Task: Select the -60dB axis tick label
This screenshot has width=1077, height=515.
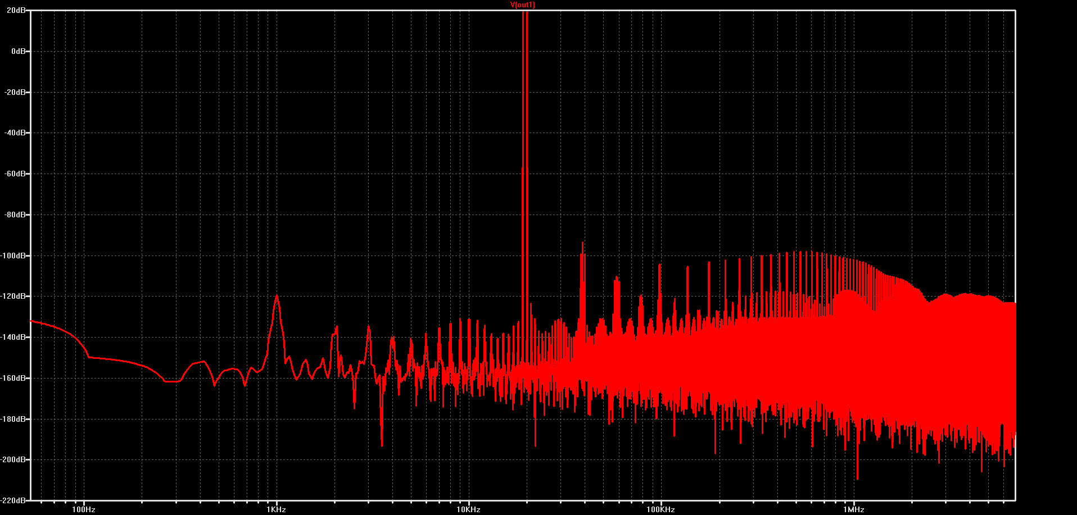Action: click(15, 174)
